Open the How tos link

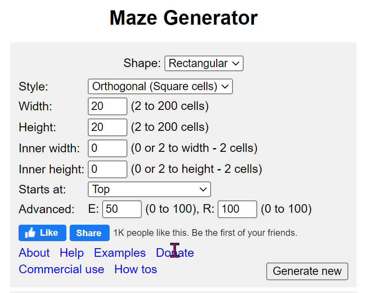[x=136, y=269]
